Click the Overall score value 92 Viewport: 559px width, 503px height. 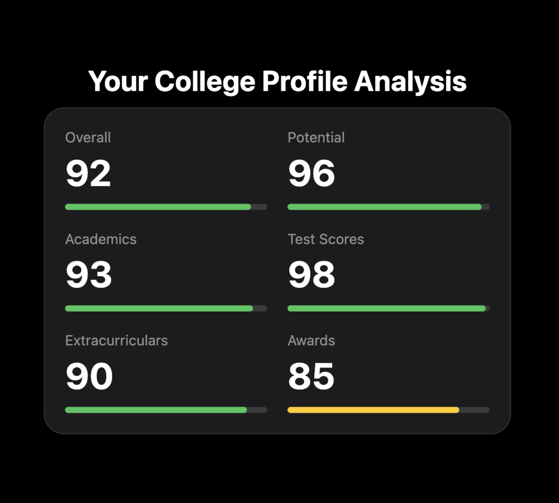pos(89,173)
